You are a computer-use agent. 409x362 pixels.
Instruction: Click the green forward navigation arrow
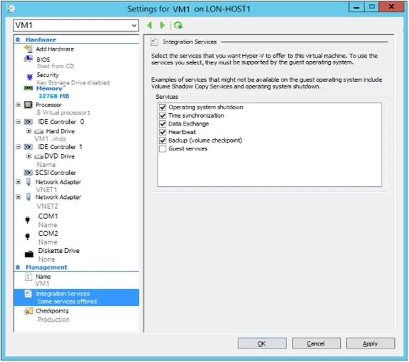(163, 25)
